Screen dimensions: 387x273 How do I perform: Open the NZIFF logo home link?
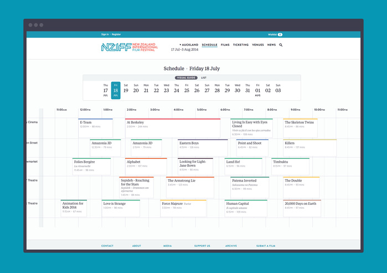pos(130,47)
